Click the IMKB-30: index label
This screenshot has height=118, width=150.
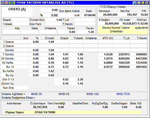click(x=37, y=94)
